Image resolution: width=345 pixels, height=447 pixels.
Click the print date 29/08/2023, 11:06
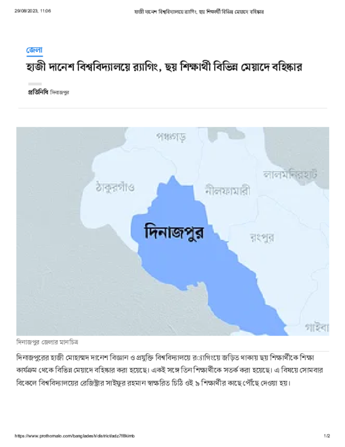(x=33, y=11)
